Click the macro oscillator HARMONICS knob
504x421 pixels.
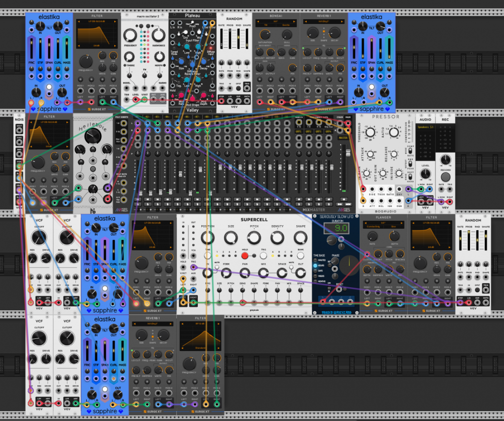pyautogui.click(x=158, y=35)
